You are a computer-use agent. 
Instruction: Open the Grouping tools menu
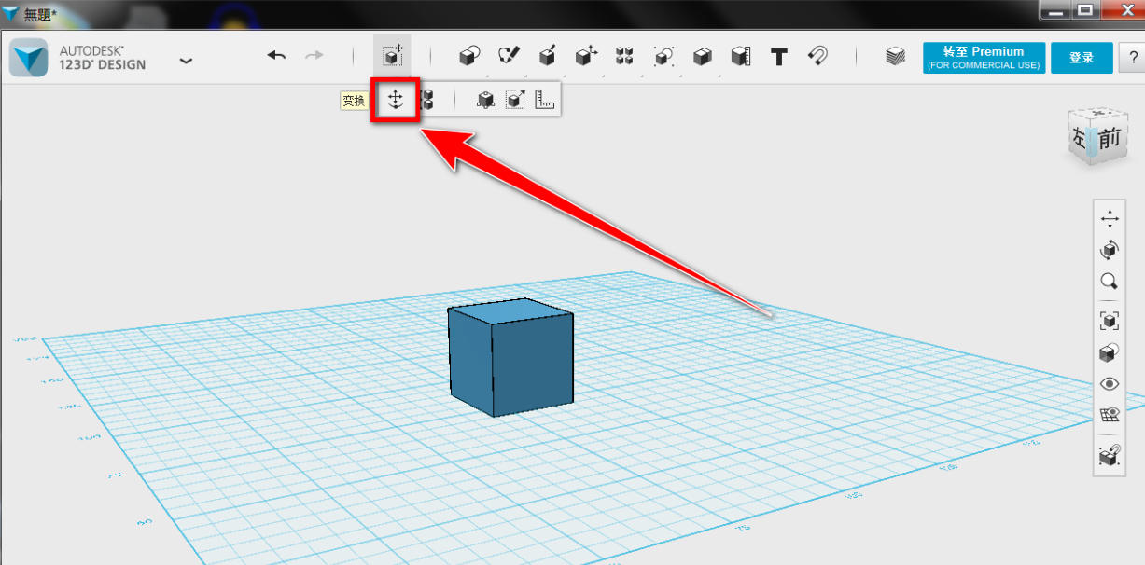663,56
